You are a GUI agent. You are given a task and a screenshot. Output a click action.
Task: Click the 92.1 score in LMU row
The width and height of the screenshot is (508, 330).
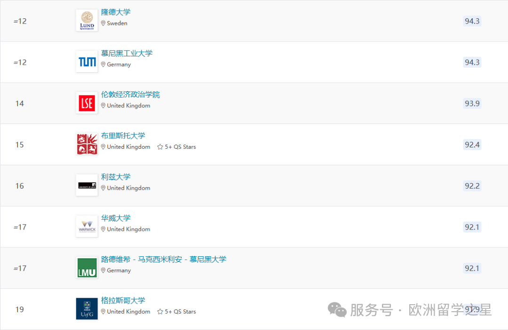pos(472,268)
